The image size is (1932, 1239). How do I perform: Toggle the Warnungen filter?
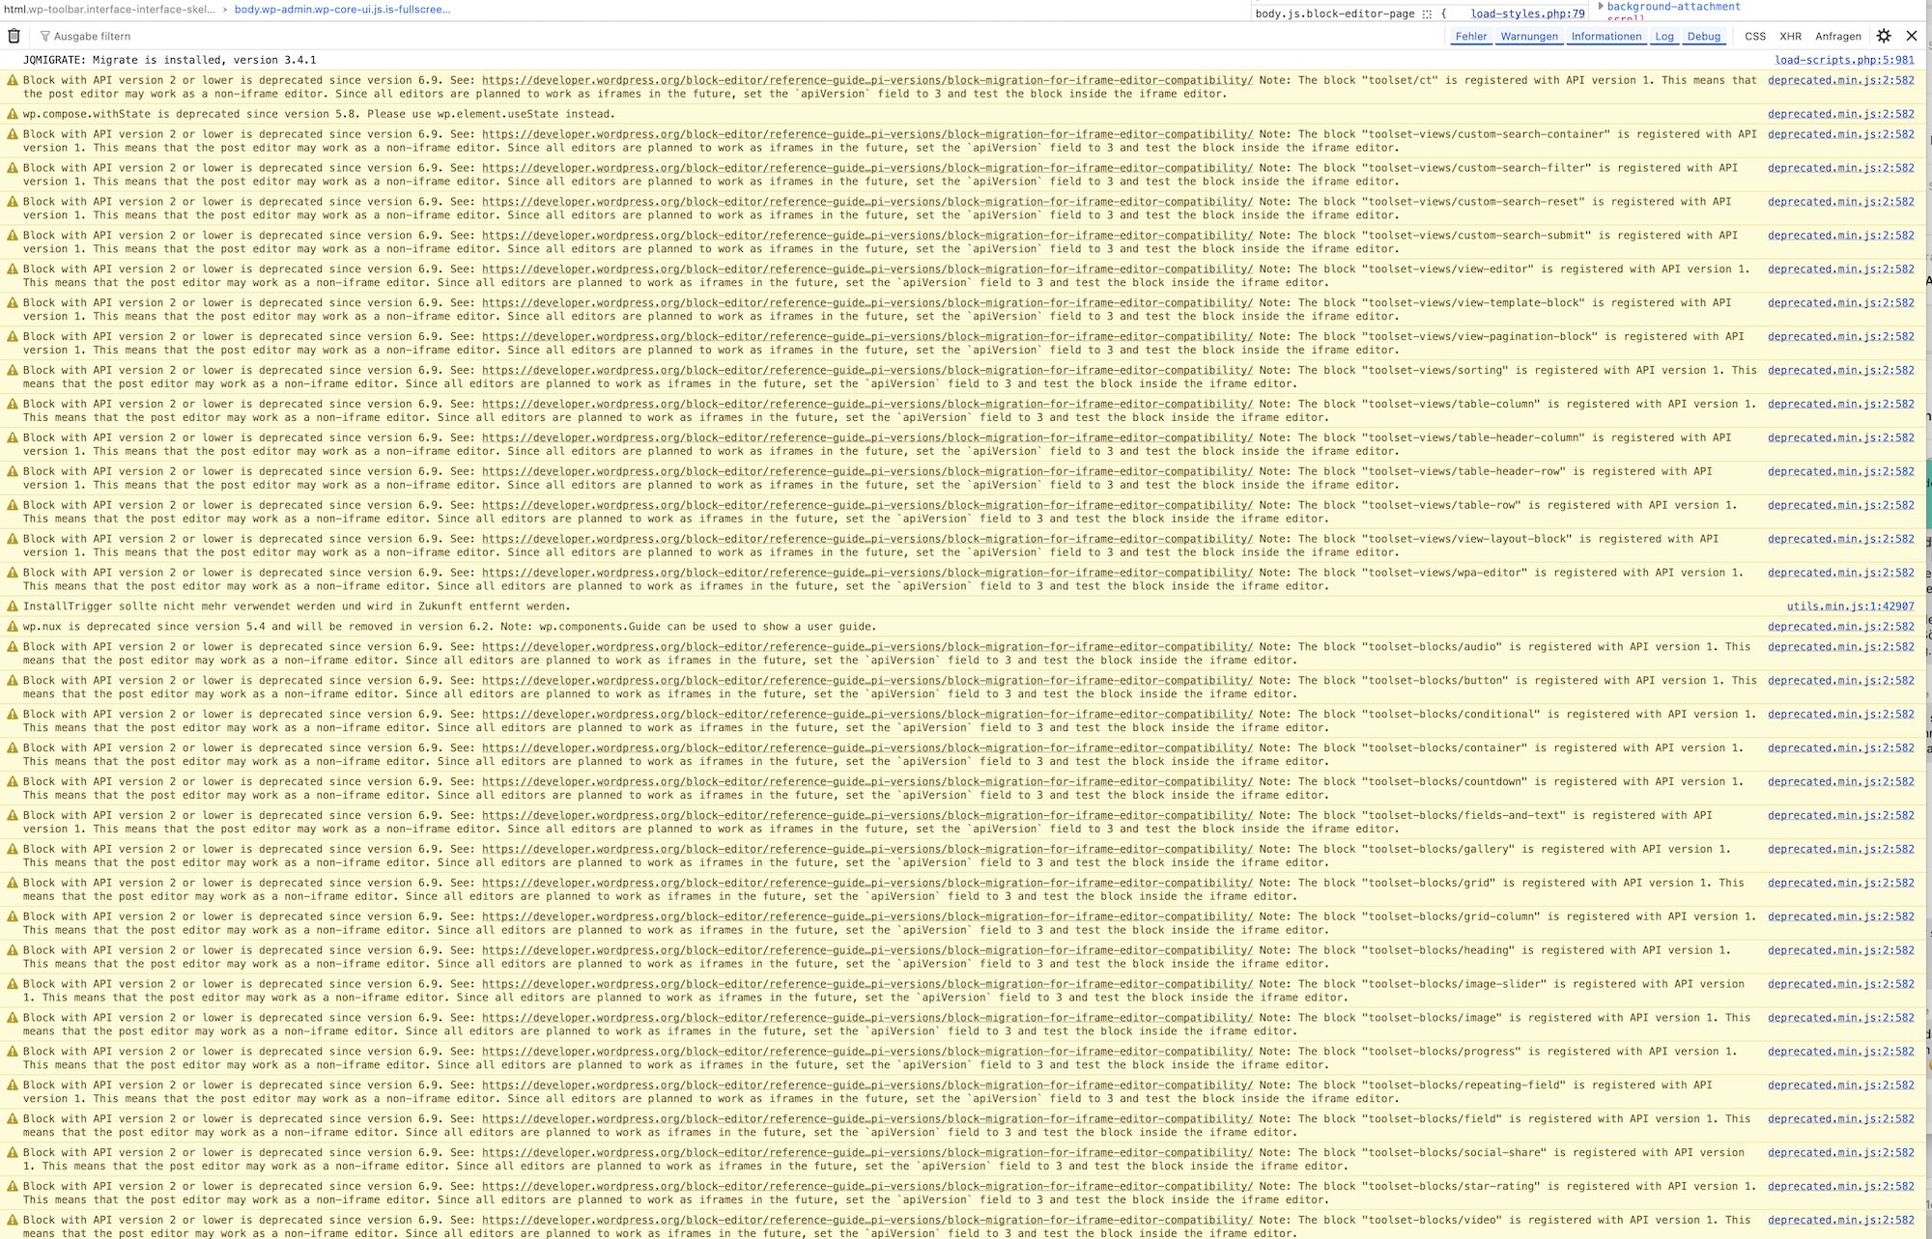[1528, 37]
